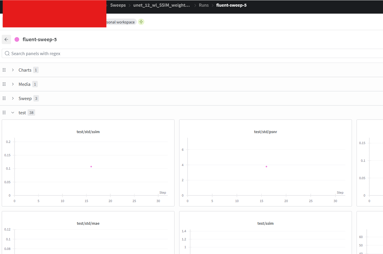This screenshot has height=254, width=383.
Task: Click the data point on the test/std/ssim chart
Action: (91, 166)
